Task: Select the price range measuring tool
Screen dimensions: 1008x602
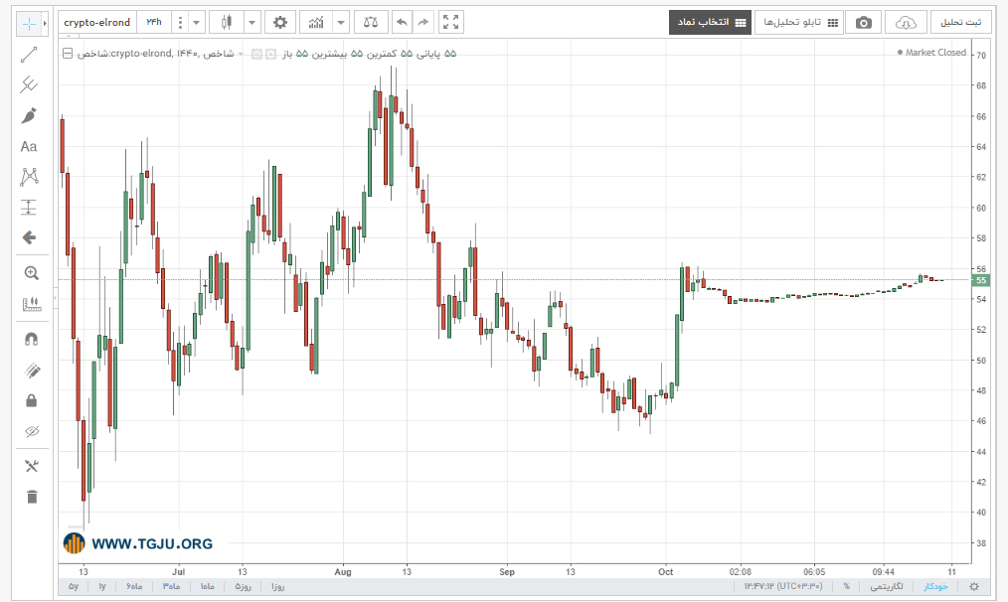Action: click(x=29, y=207)
